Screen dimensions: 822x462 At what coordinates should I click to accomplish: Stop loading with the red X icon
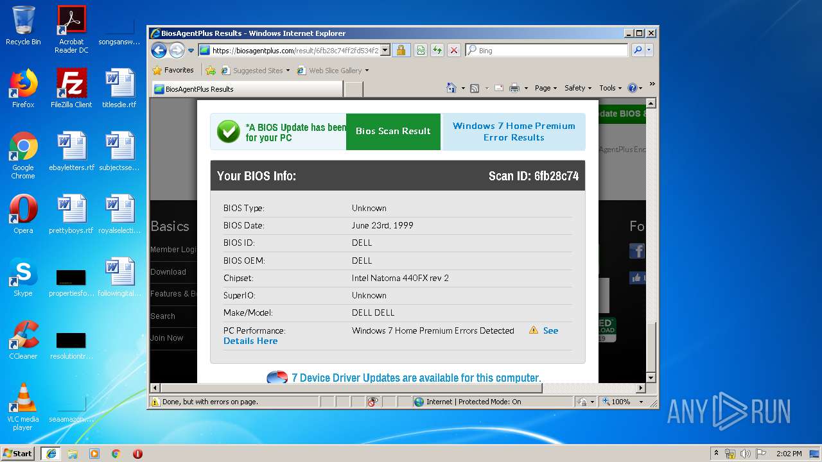(x=454, y=50)
